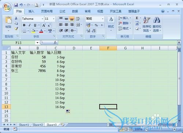183x133 pixels.
Task: Click the fx insert function button
Action: 55,42
